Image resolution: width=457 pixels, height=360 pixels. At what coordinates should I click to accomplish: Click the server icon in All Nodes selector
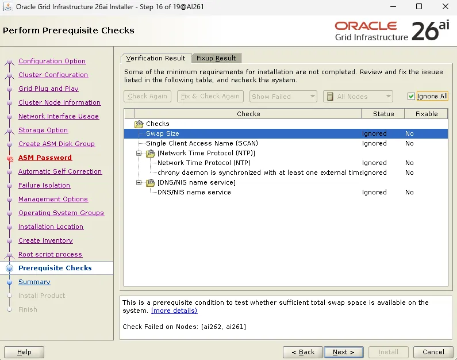[x=330, y=97]
